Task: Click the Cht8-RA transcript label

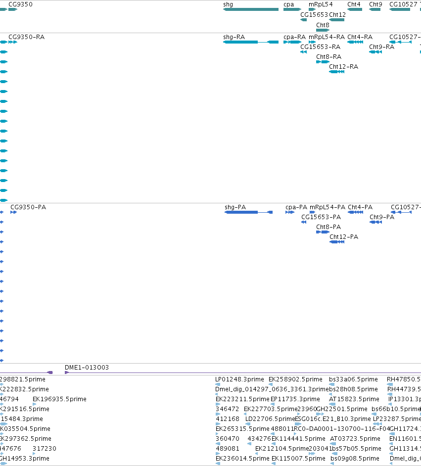Action: [329, 57]
